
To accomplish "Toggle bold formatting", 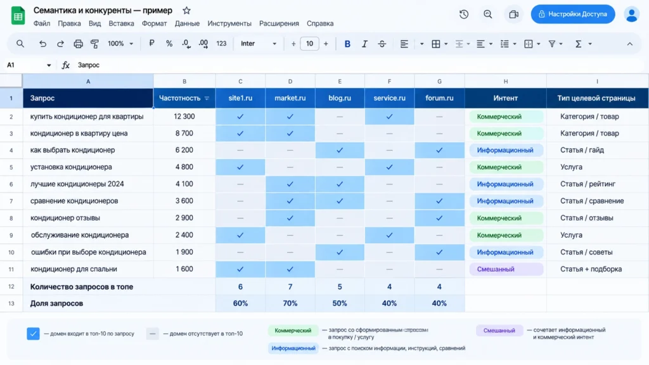I will [x=347, y=44].
